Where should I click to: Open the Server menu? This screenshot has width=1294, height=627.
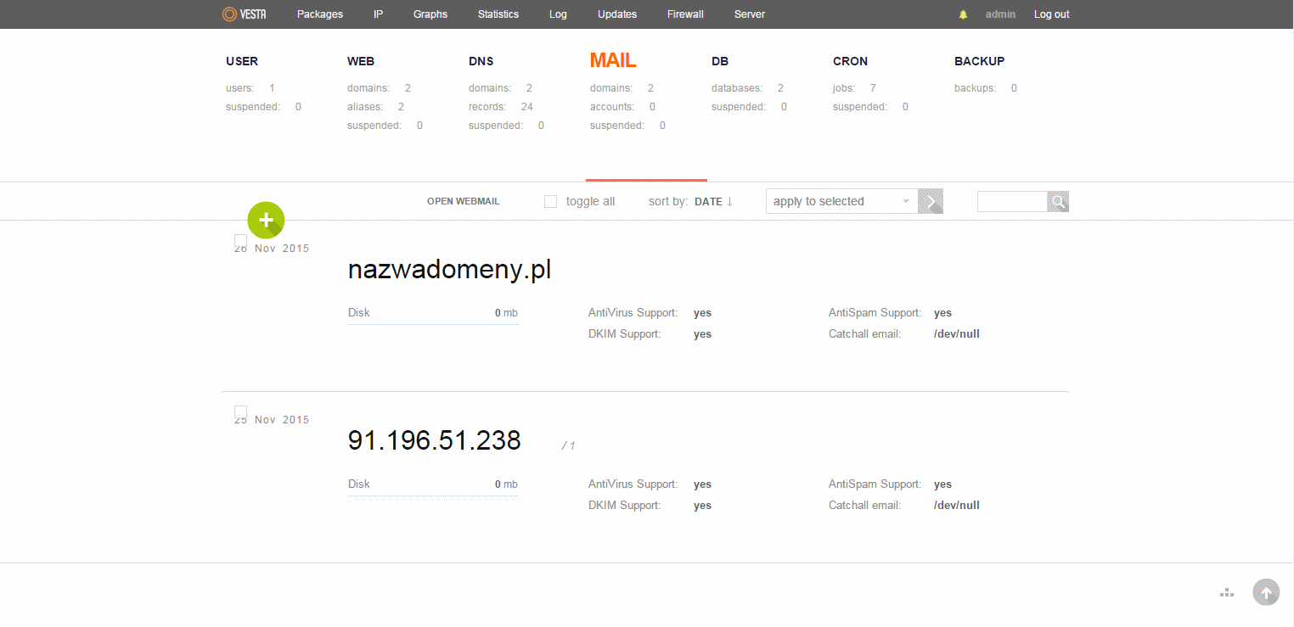[750, 14]
